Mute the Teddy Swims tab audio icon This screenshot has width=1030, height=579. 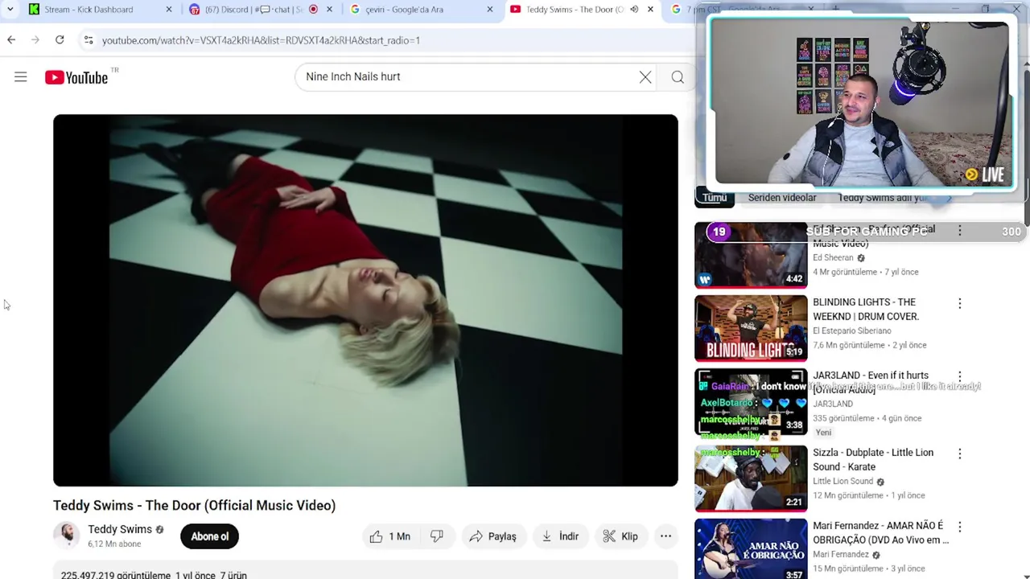pos(634,10)
